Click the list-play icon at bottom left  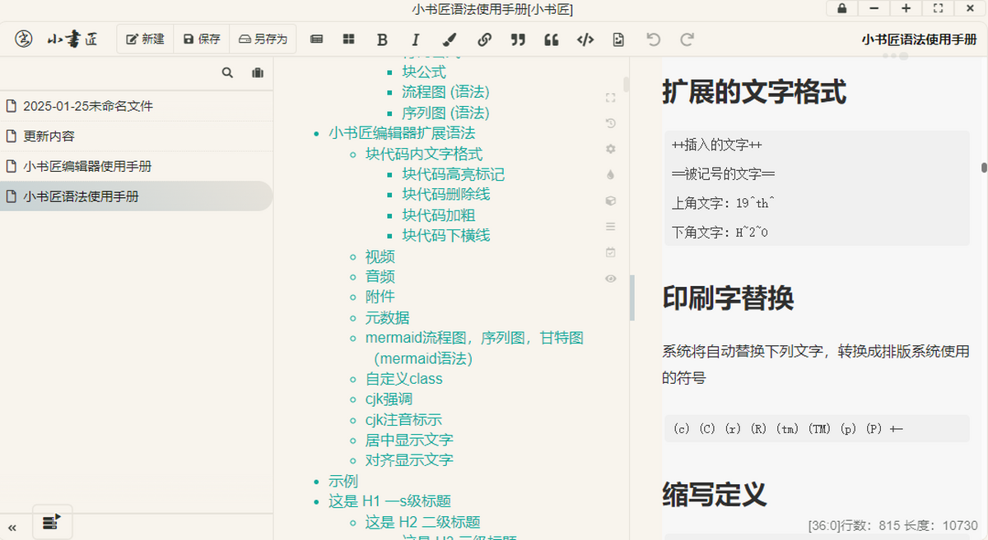click(x=52, y=521)
